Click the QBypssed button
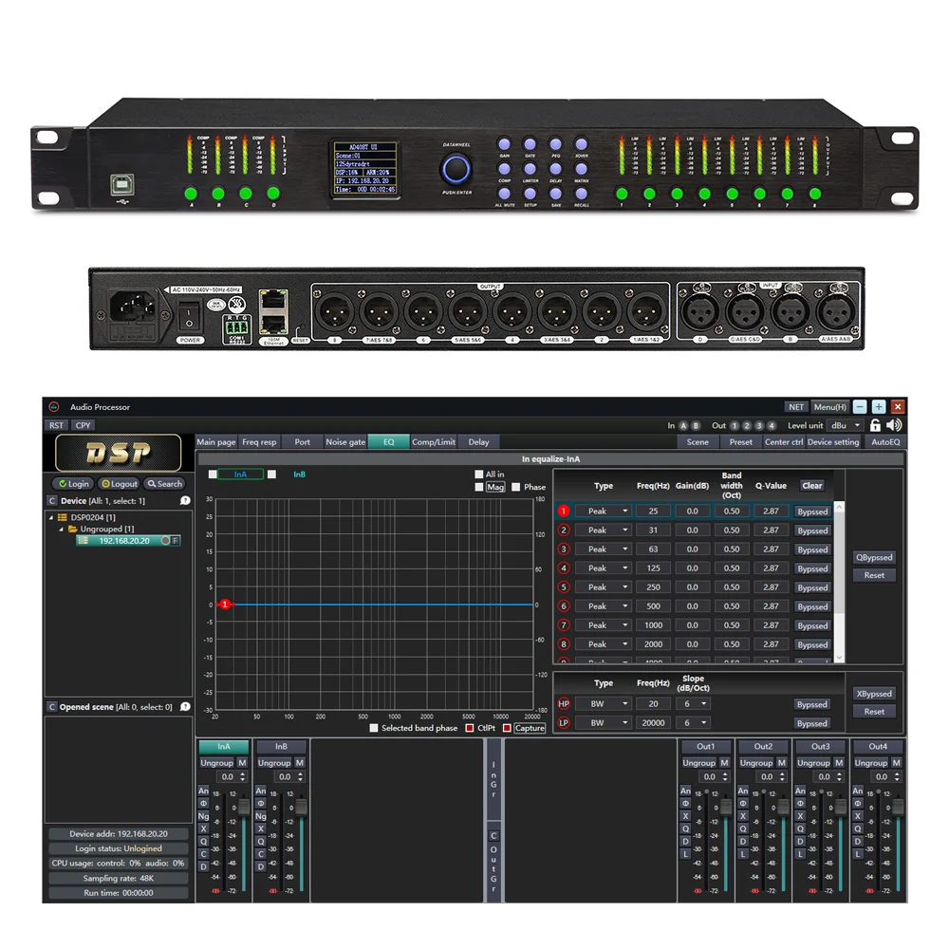Viewport: 949px width, 949px height. [874, 557]
